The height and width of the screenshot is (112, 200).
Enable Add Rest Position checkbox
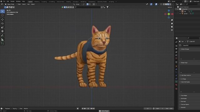tap(180, 75)
